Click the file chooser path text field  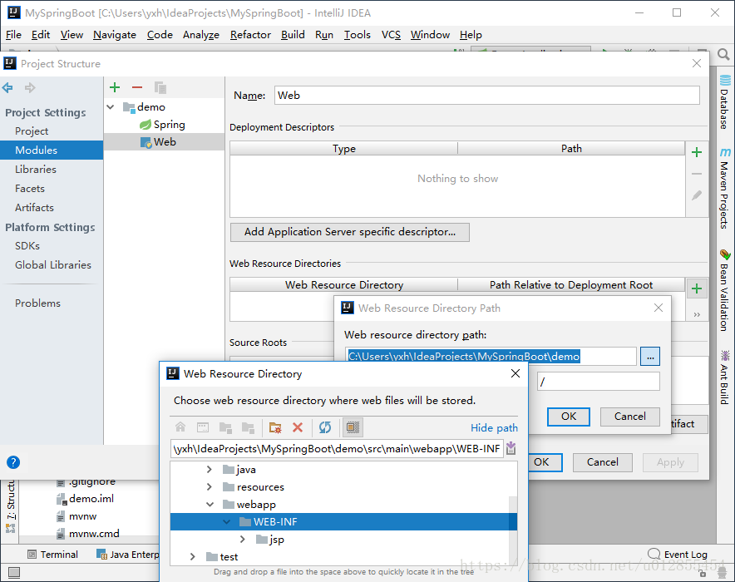pos(337,449)
